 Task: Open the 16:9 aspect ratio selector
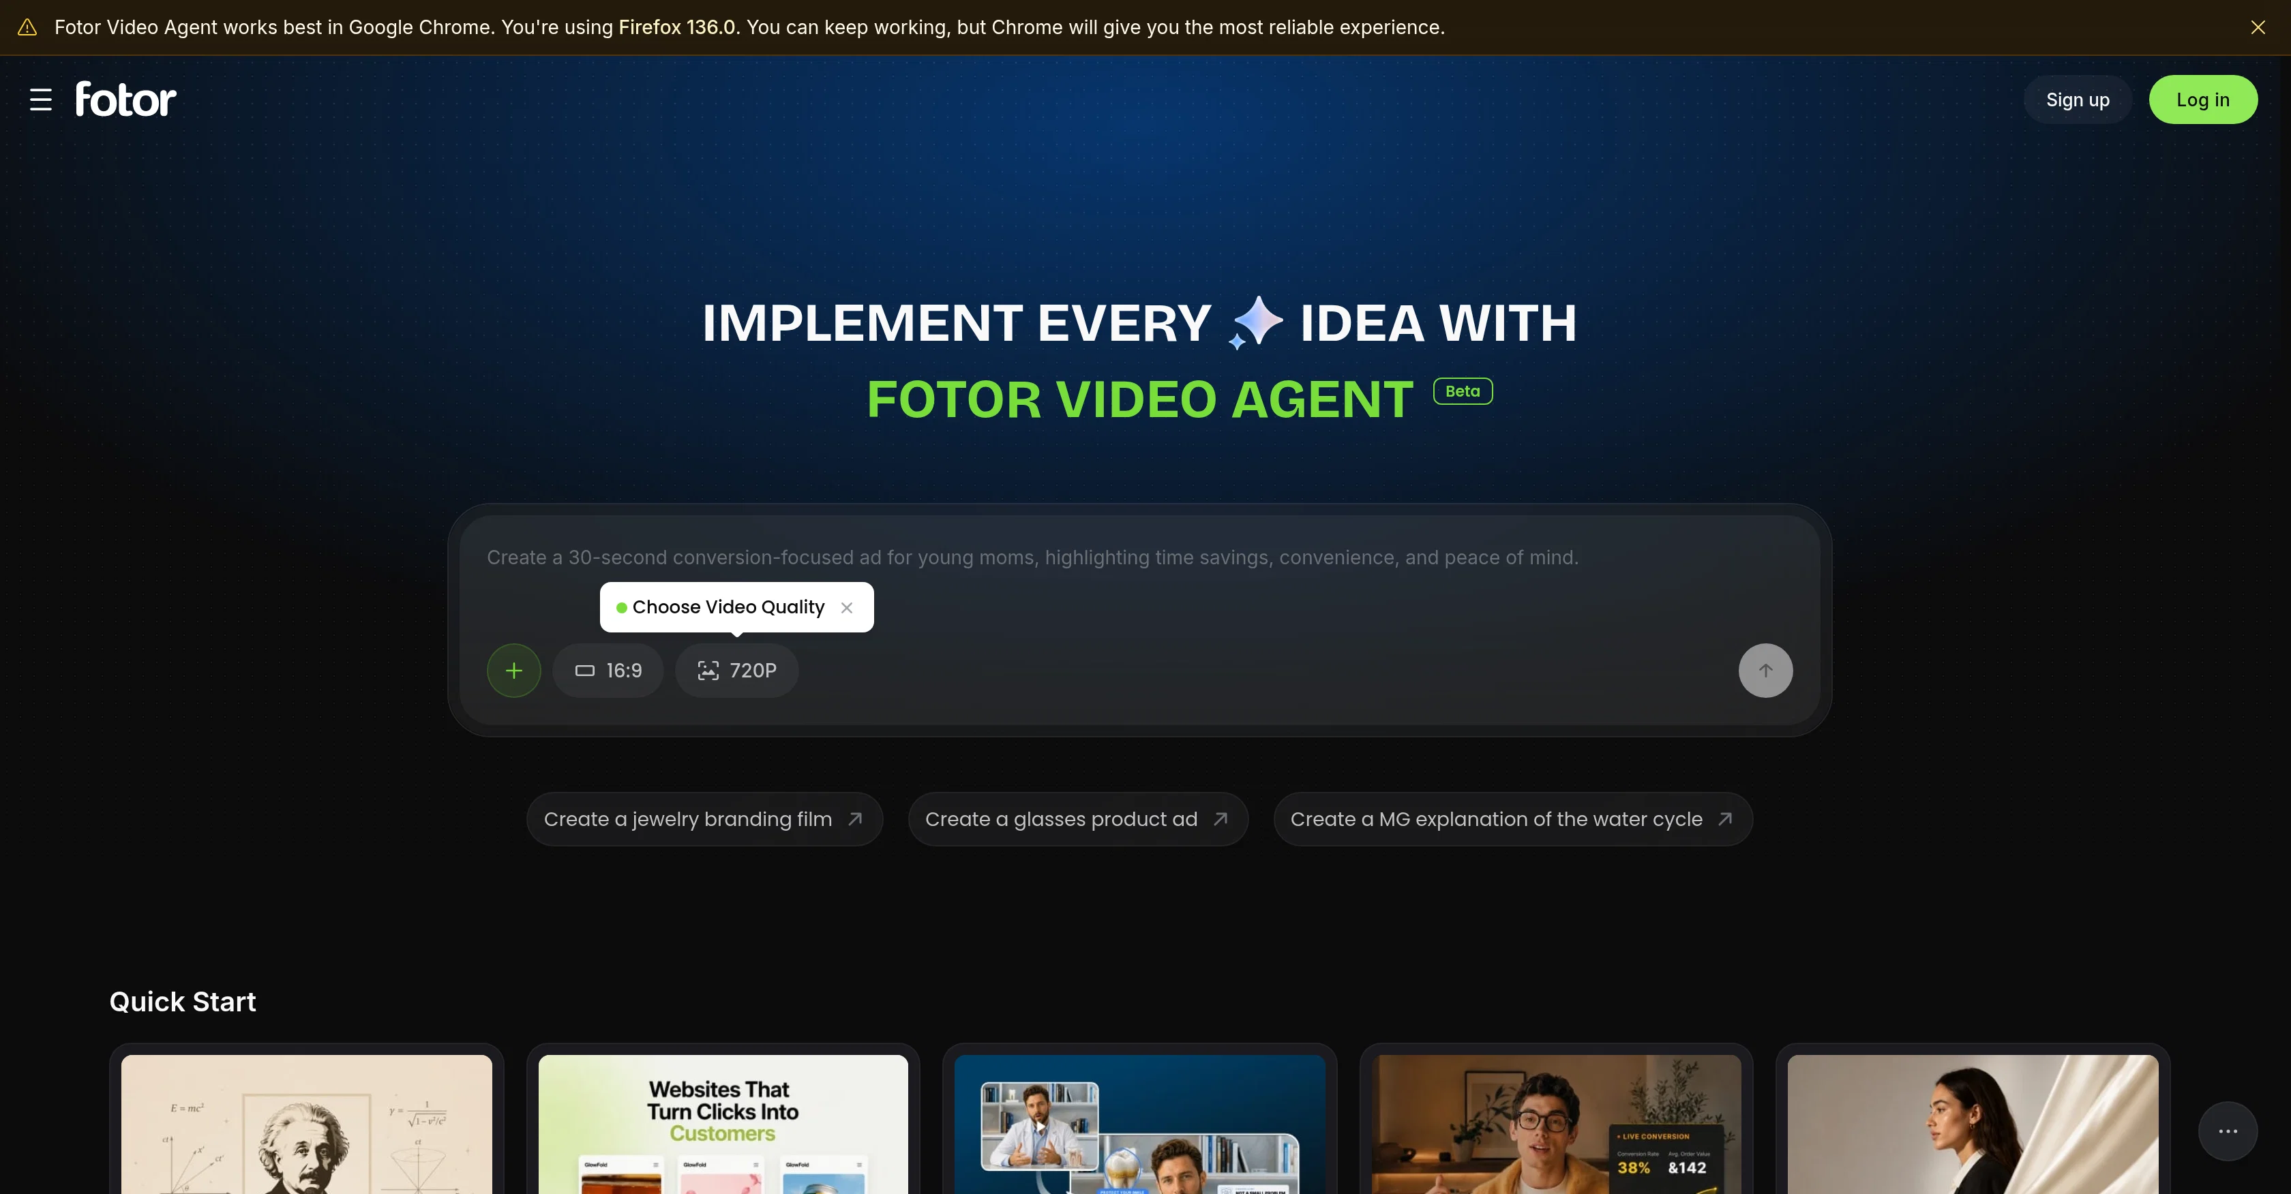tap(608, 671)
